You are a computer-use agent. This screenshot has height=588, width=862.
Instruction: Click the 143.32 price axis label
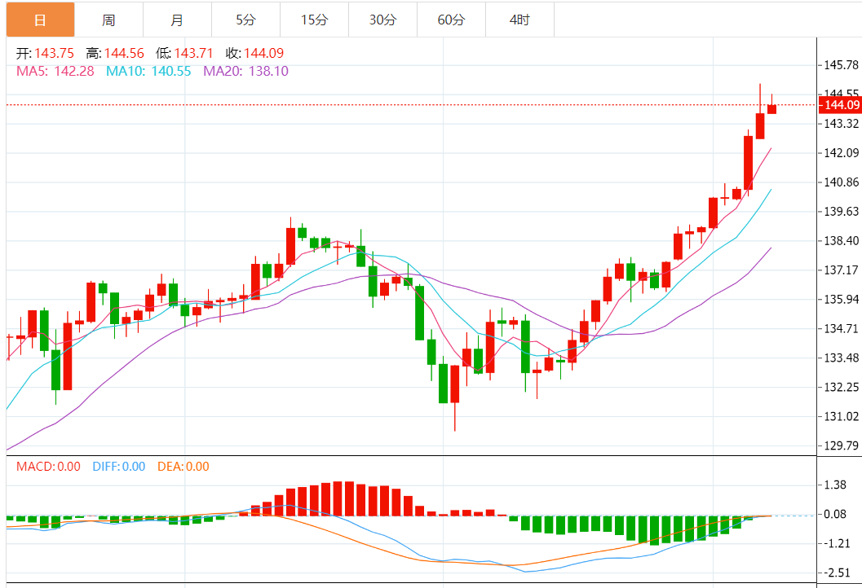tap(841, 124)
